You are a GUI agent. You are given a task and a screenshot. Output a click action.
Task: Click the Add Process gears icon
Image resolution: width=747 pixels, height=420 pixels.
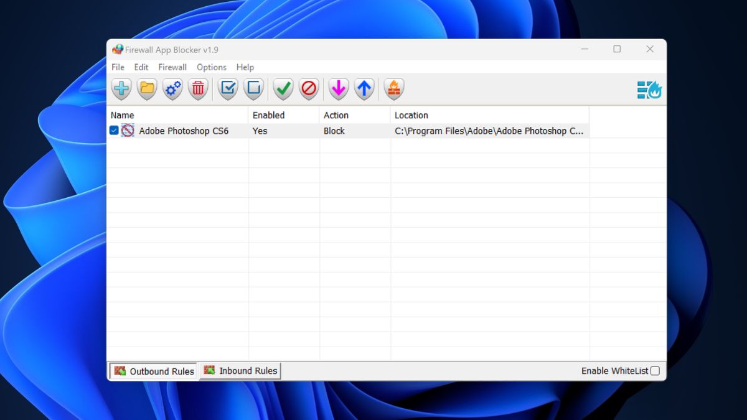point(172,89)
